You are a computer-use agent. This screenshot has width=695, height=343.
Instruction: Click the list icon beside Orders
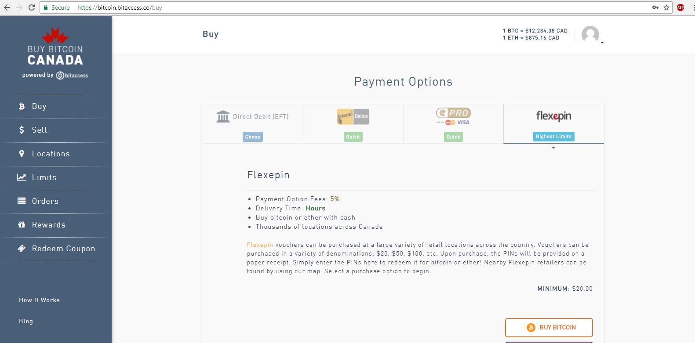[x=22, y=201]
